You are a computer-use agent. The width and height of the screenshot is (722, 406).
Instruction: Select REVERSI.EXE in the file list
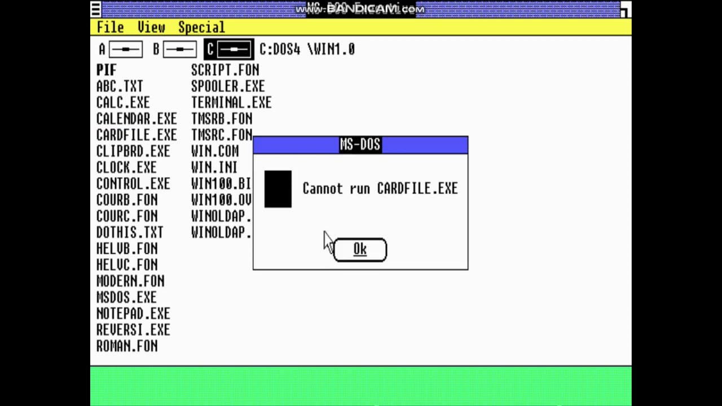(x=133, y=330)
